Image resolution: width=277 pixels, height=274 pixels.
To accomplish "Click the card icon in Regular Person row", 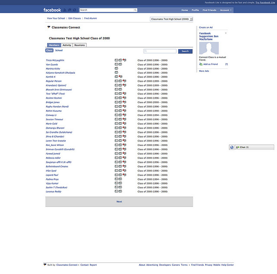I will click(x=116, y=81).
